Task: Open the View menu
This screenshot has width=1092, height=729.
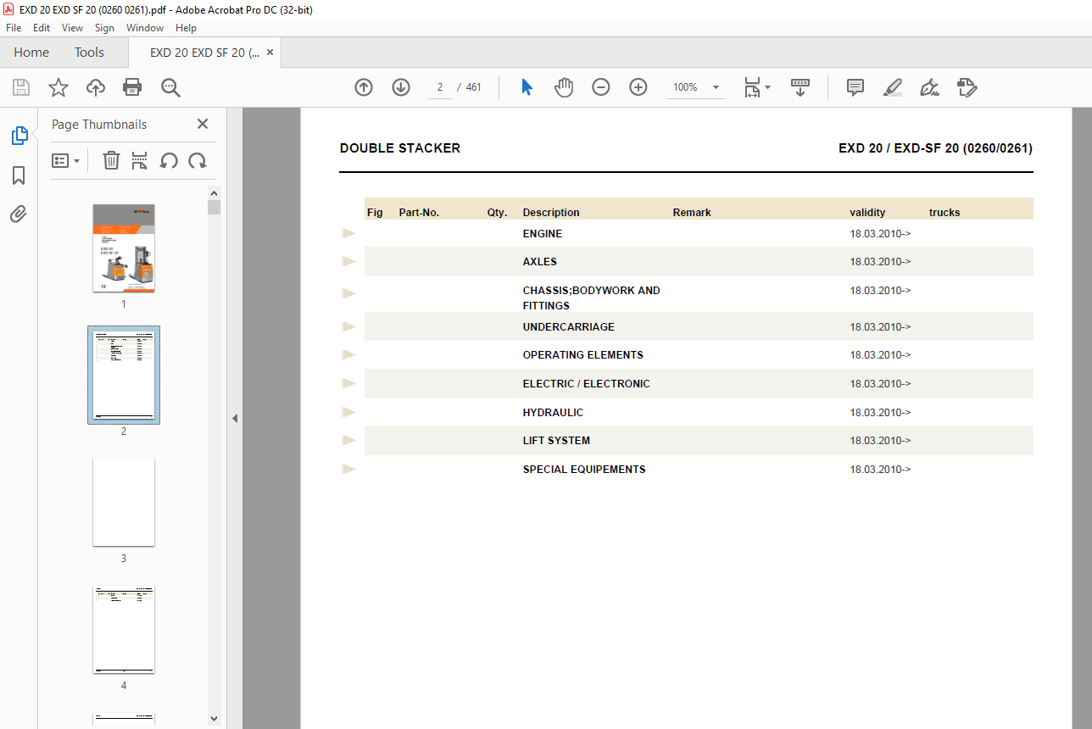Action: pyautogui.click(x=73, y=28)
